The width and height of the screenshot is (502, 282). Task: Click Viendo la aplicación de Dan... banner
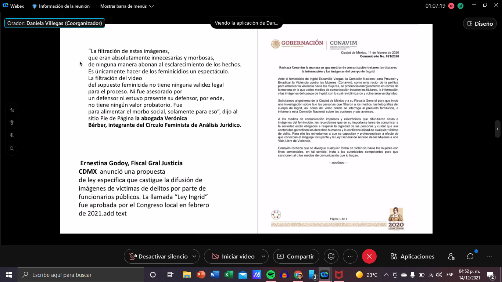pyautogui.click(x=246, y=23)
